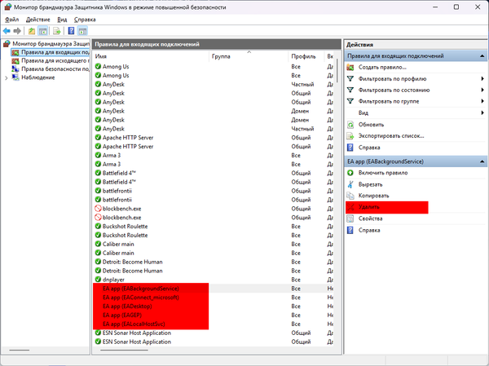Sort by the Группа column header

(249, 56)
